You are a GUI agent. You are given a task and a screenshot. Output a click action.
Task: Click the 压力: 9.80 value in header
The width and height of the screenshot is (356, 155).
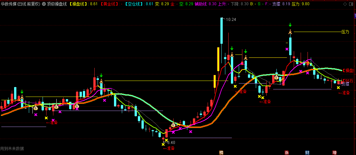[x=301, y=4]
